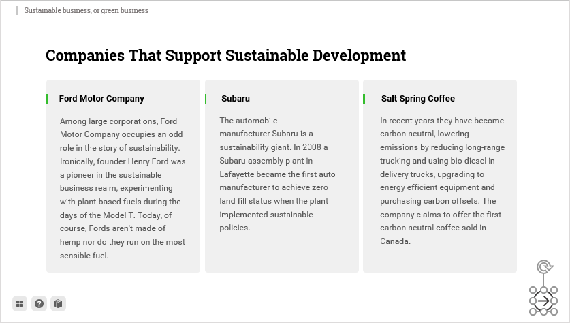Click the green accent bar beside Salt Spring Coffee
570x323 pixels.
364,99
